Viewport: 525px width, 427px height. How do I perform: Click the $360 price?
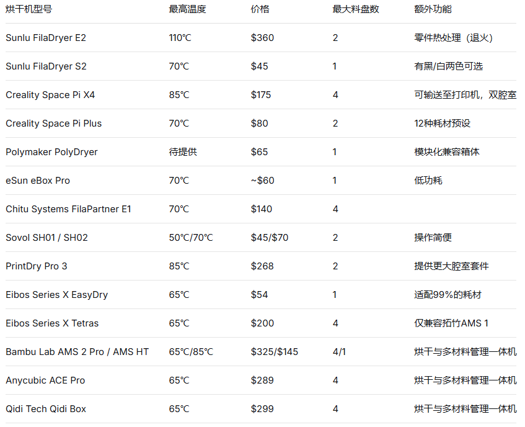click(263, 37)
